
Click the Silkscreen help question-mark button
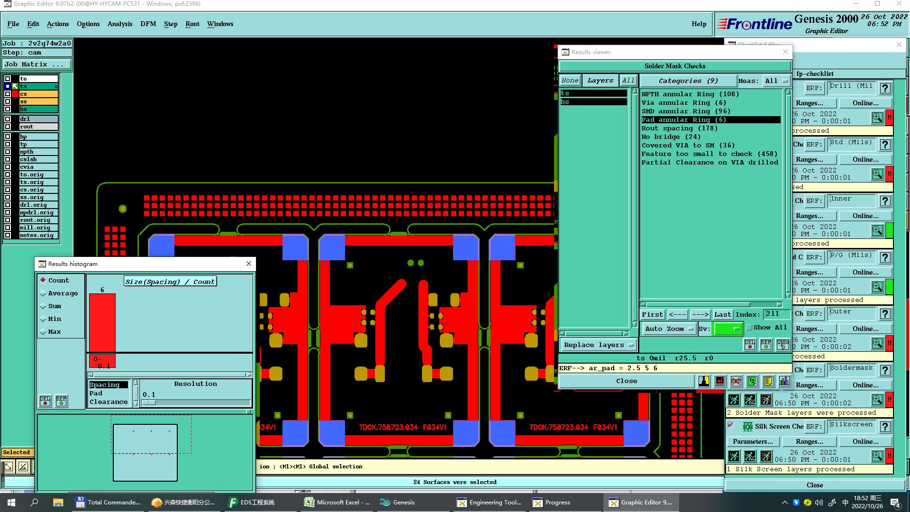click(x=885, y=427)
